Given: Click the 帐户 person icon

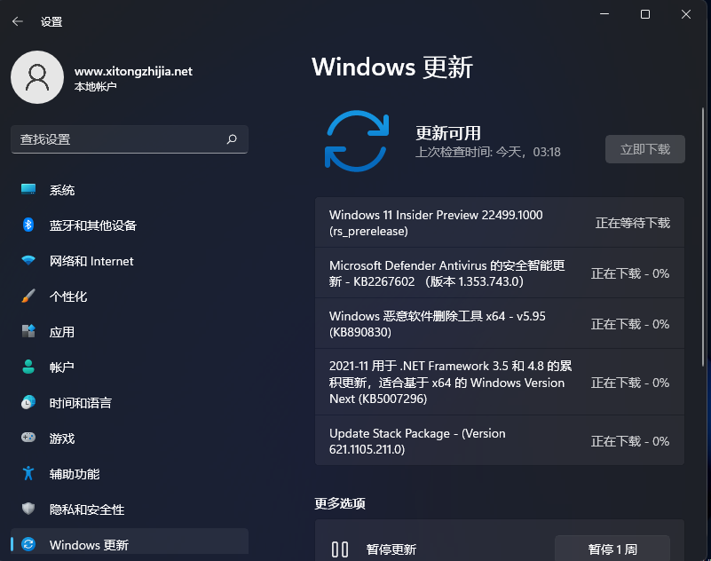Looking at the screenshot, I should (28, 367).
